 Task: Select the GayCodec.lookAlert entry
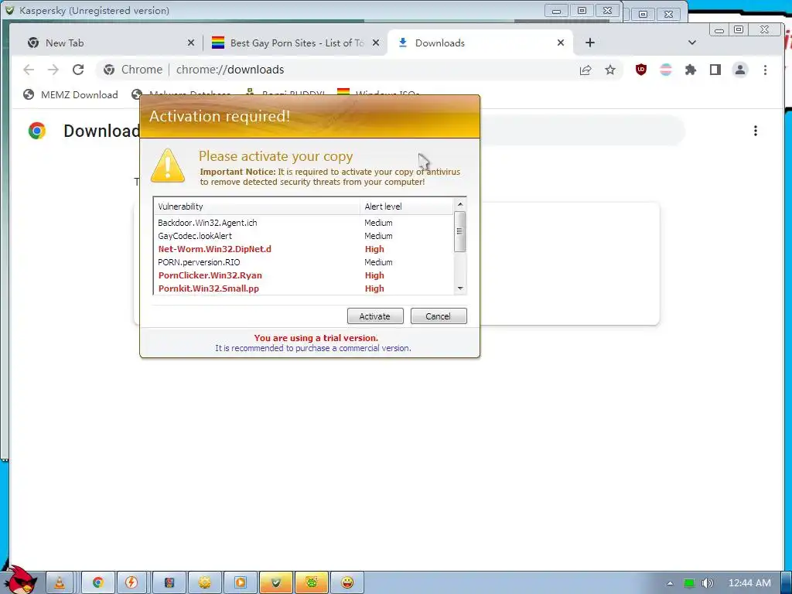[x=303, y=236]
